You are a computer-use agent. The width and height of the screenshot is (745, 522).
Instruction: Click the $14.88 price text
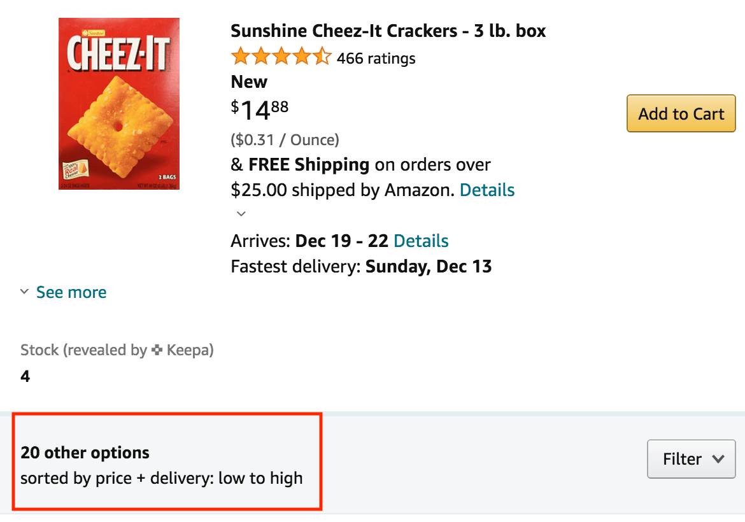pos(258,109)
